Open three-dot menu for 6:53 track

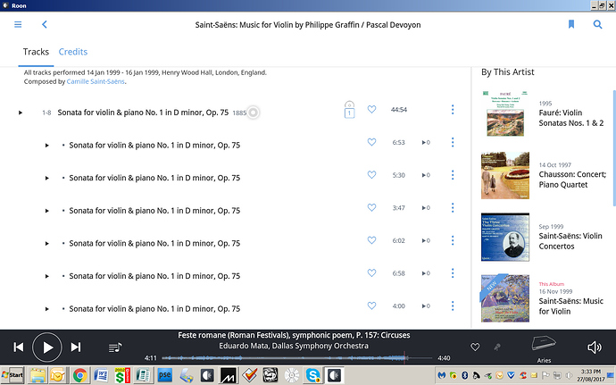tap(453, 142)
